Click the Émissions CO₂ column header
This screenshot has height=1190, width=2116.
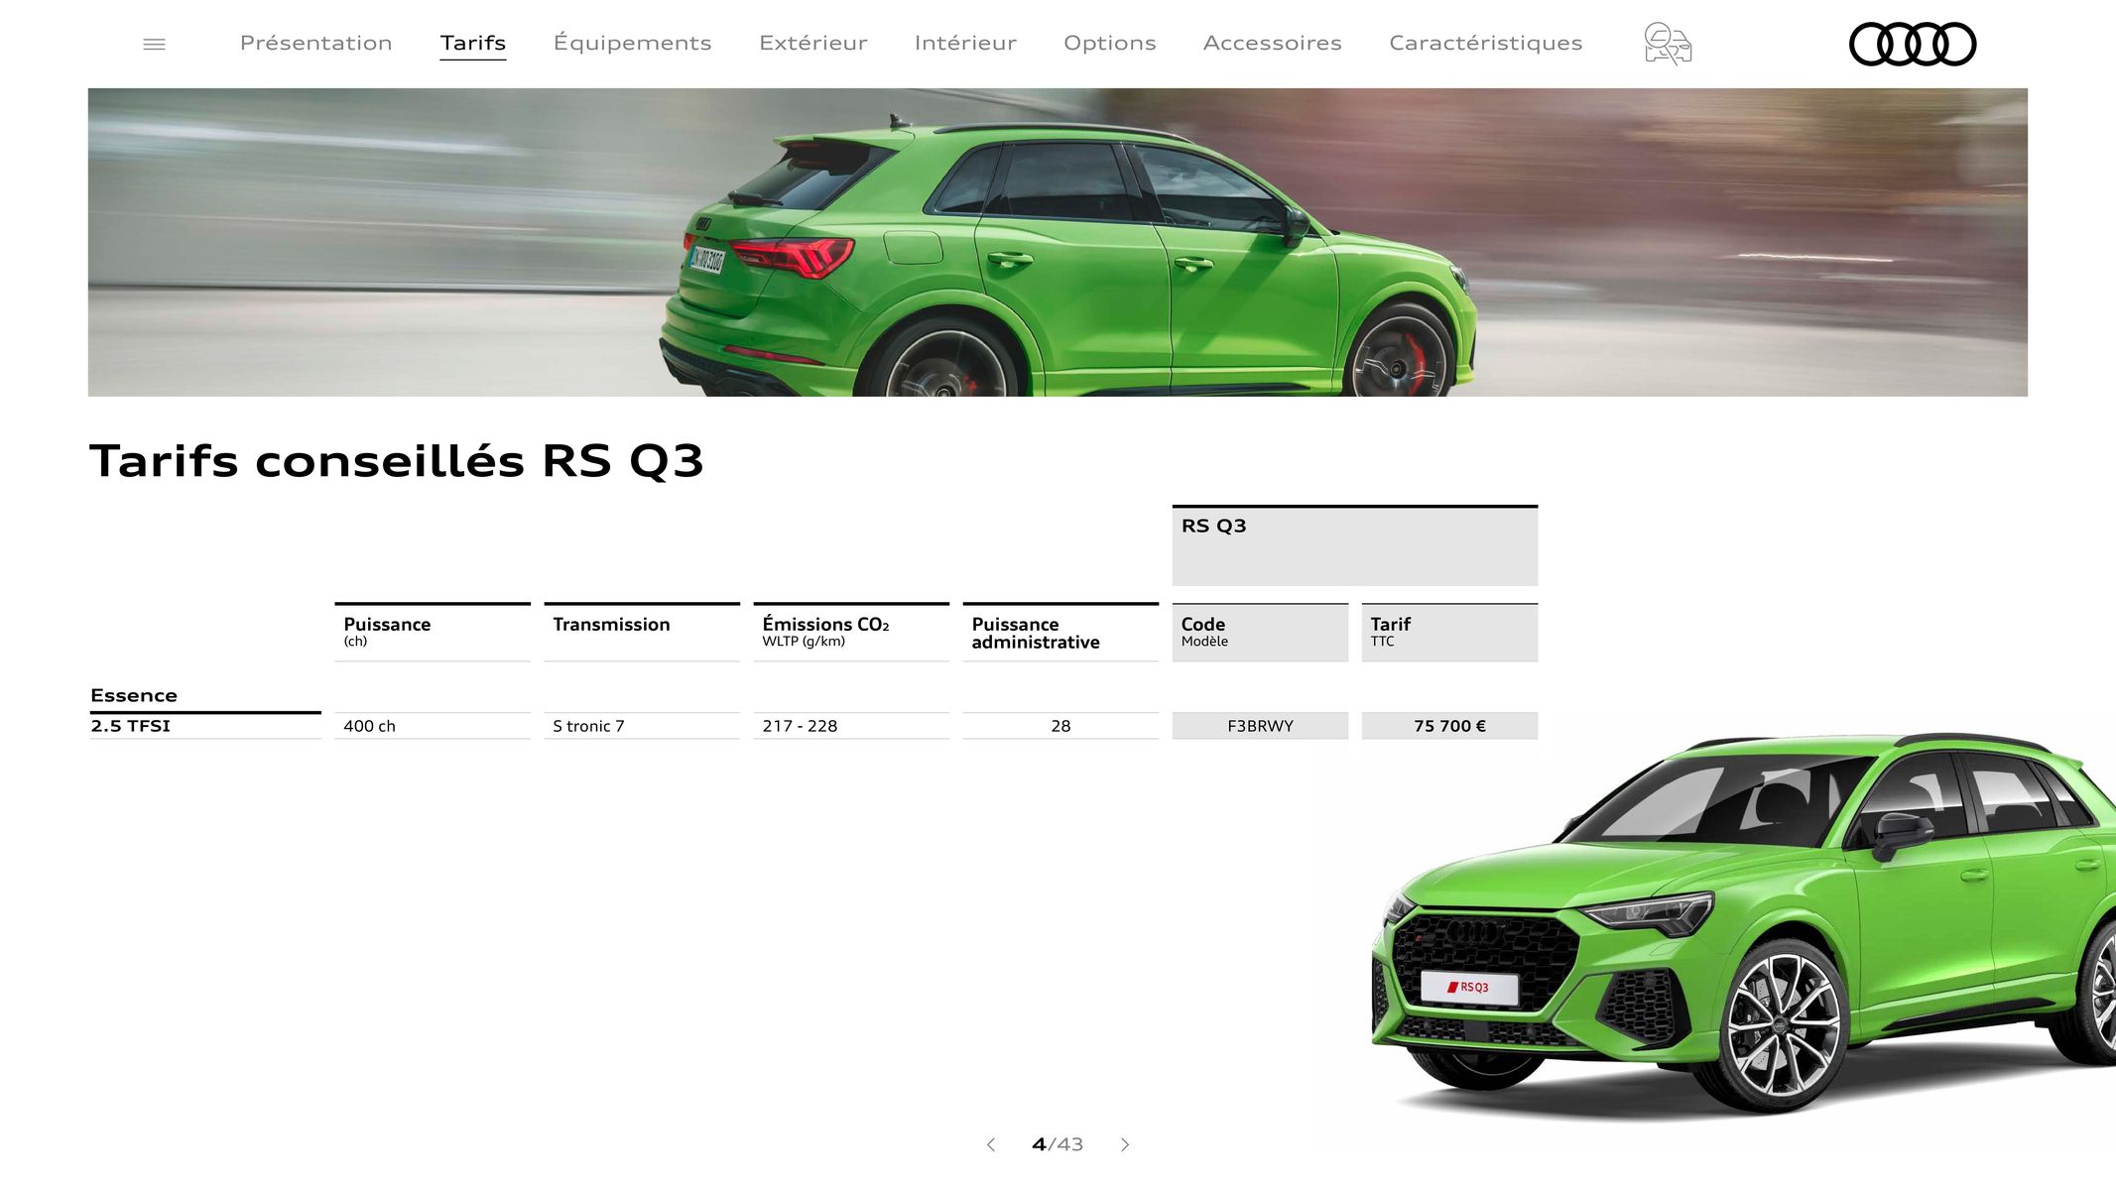(851, 632)
